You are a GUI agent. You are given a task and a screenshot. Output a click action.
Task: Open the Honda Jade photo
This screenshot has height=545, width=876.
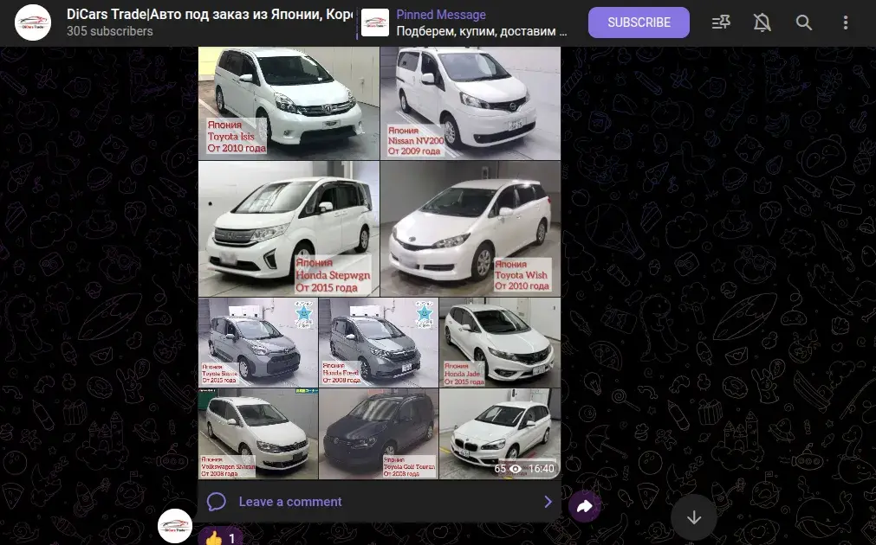tap(500, 343)
